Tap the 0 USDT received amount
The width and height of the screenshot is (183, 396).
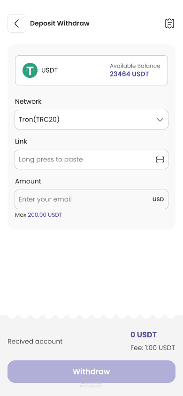tap(144, 335)
